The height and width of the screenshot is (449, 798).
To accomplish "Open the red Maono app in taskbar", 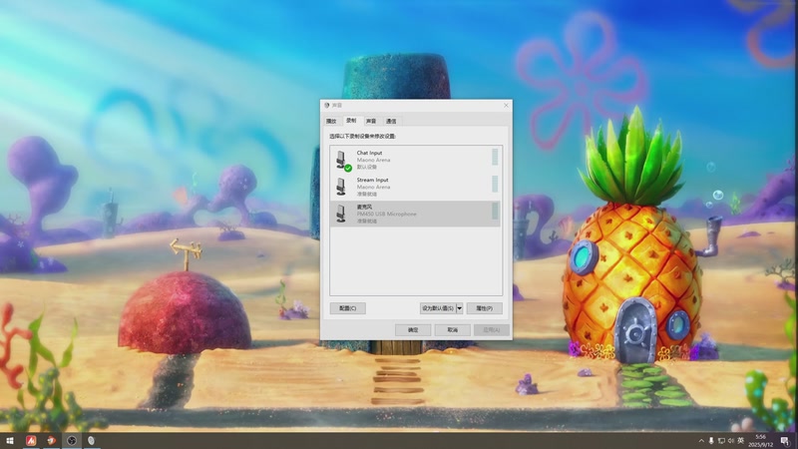I will (x=31, y=440).
